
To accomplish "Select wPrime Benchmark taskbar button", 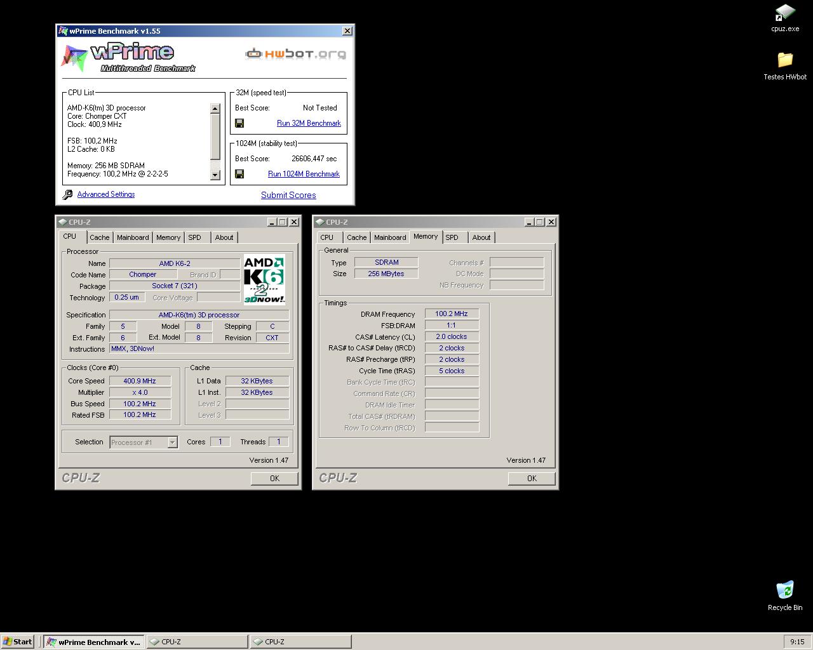I will 94,642.
